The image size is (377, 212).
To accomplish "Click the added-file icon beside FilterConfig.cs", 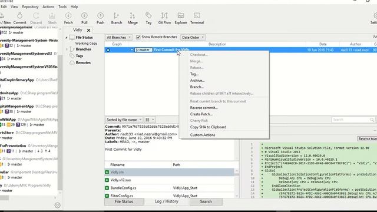I will [107, 196].
